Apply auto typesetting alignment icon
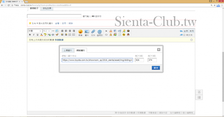The width and height of the screenshot is (224, 117). point(62,31)
